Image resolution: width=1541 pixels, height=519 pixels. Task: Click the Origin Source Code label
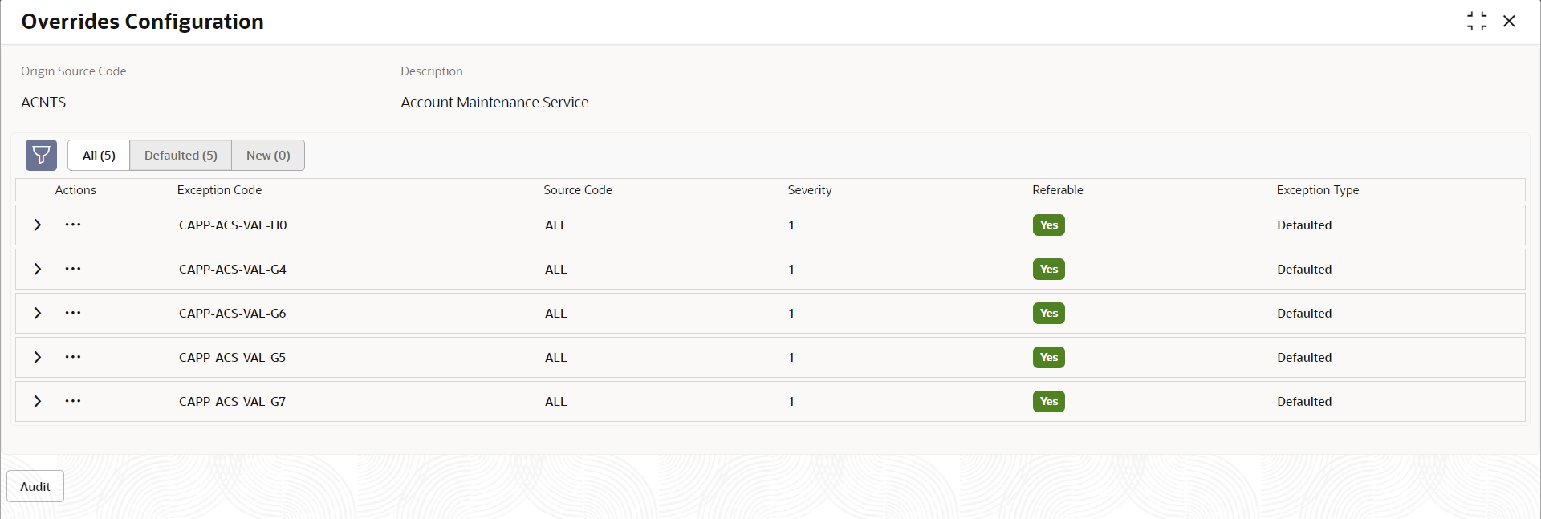tap(74, 71)
